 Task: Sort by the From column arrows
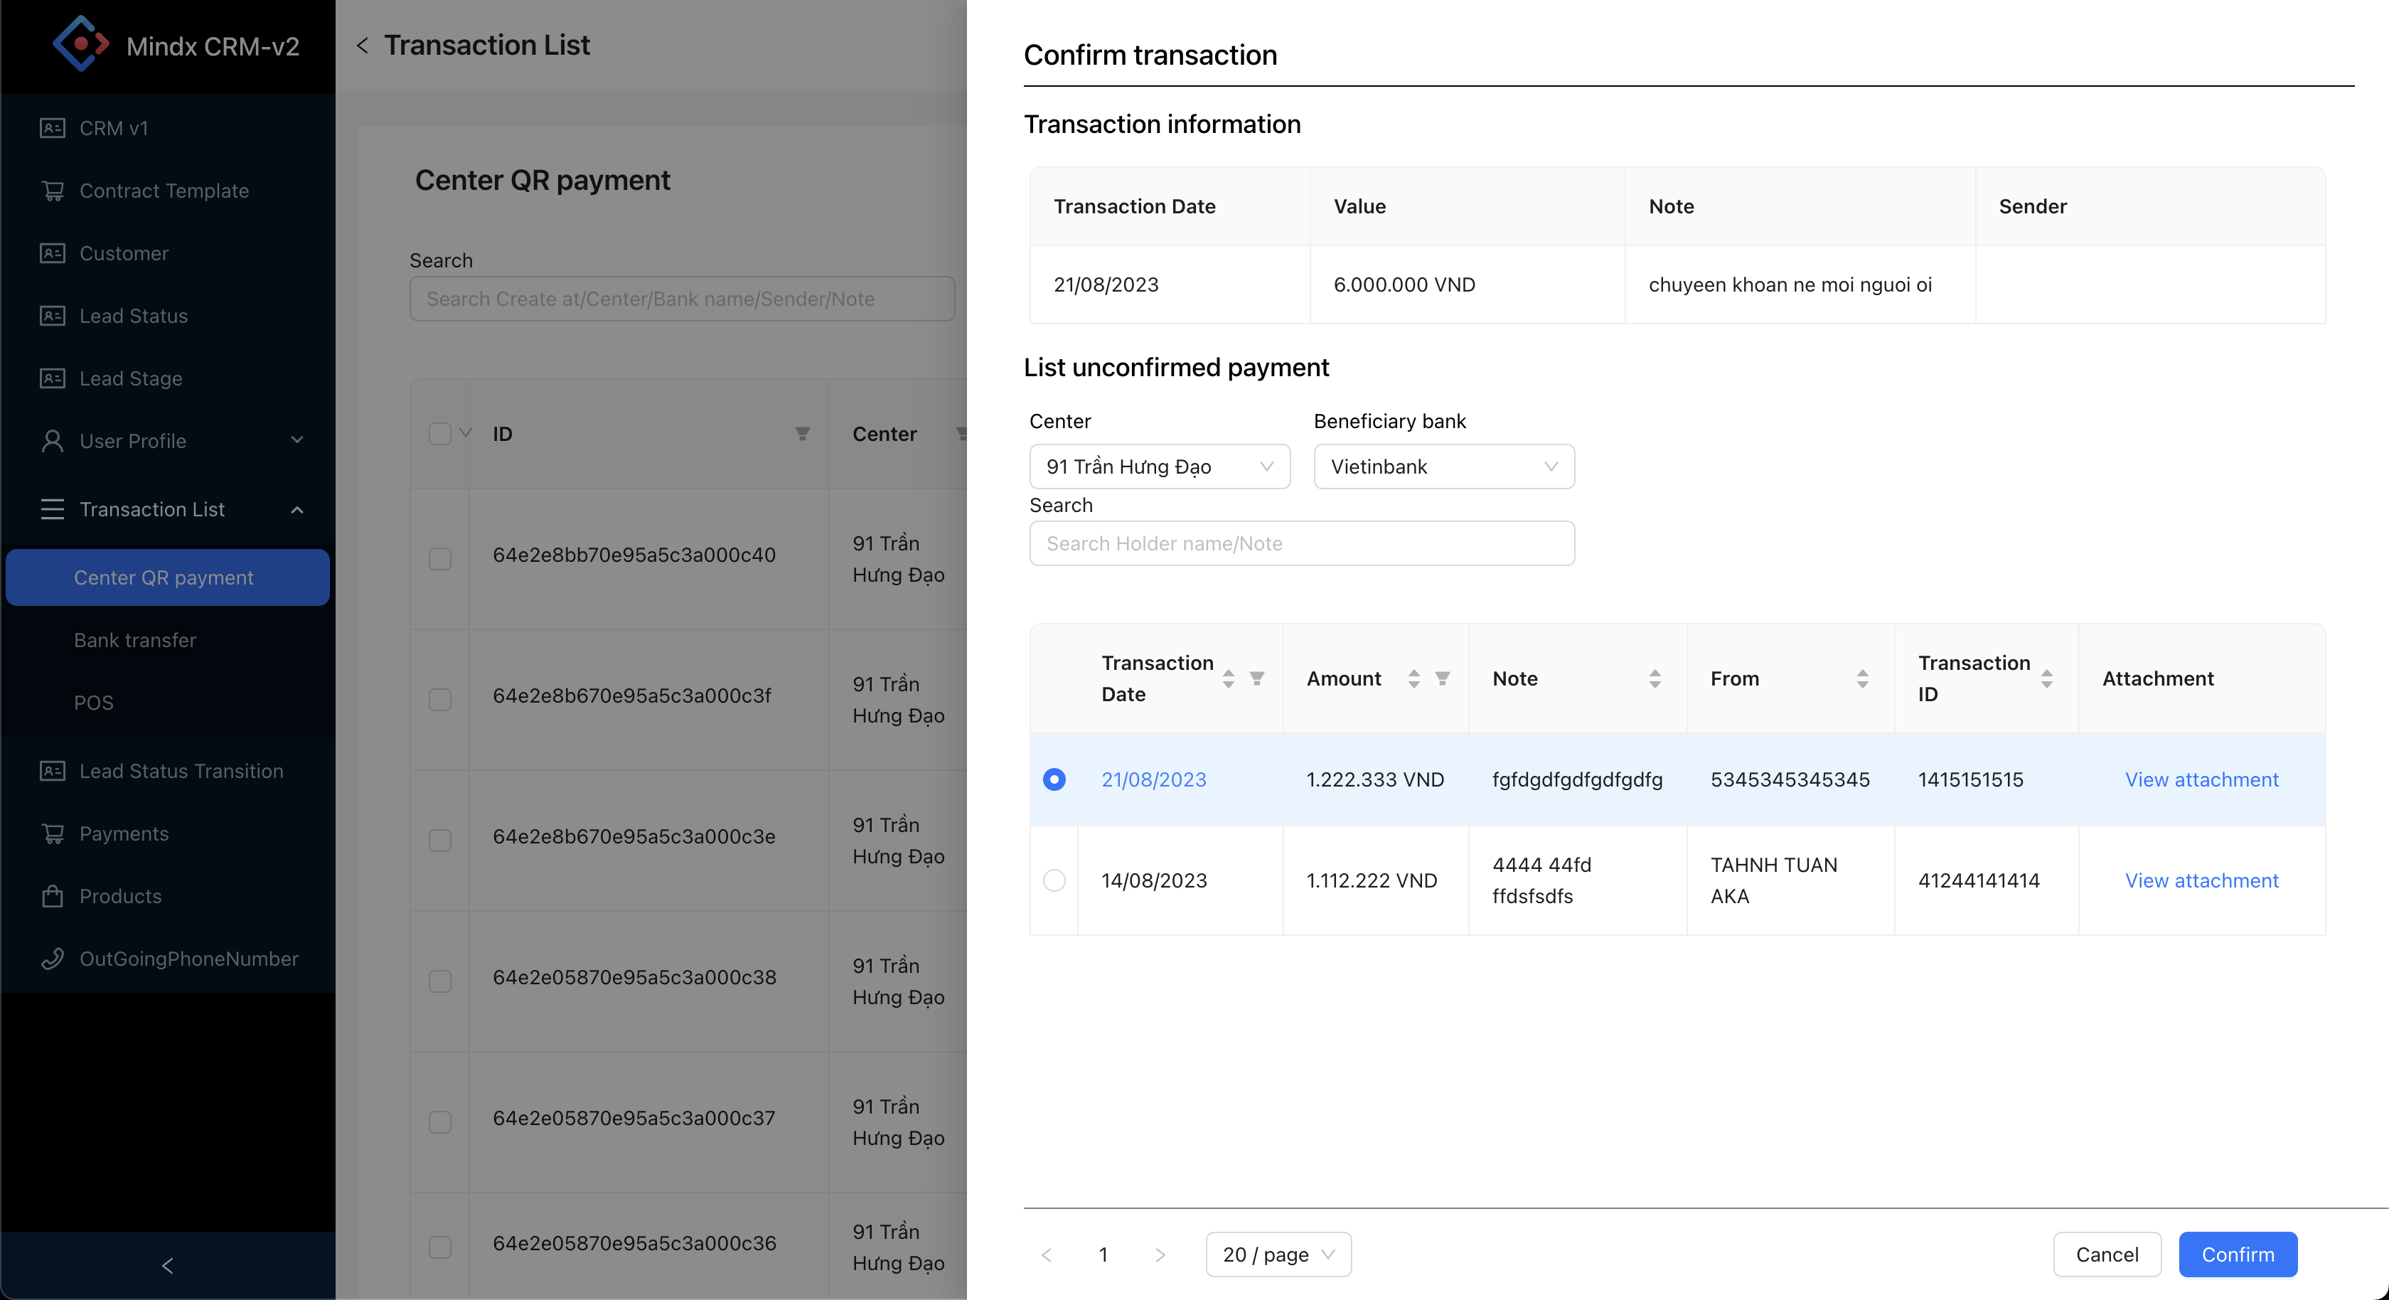1861,678
